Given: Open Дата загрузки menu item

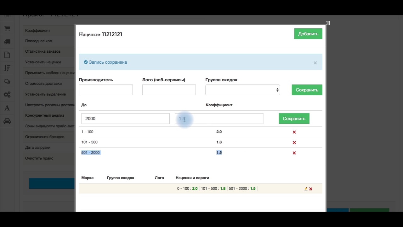Looking at the screenshot, I should coord(38,148).
